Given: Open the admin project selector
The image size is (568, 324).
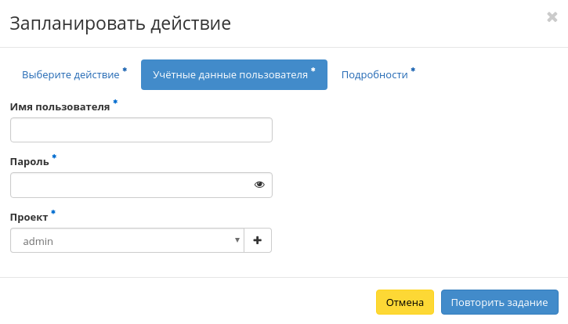Looking at the screenshot, I should click(125, 240).
